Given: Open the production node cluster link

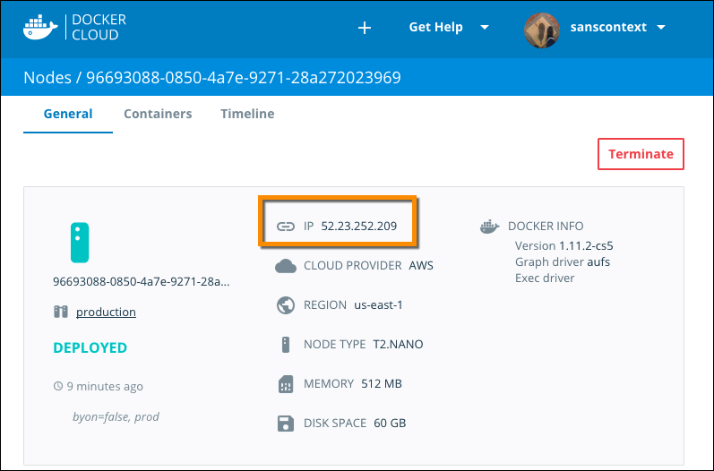Looking at the screenshot, I should click(106, 313).
